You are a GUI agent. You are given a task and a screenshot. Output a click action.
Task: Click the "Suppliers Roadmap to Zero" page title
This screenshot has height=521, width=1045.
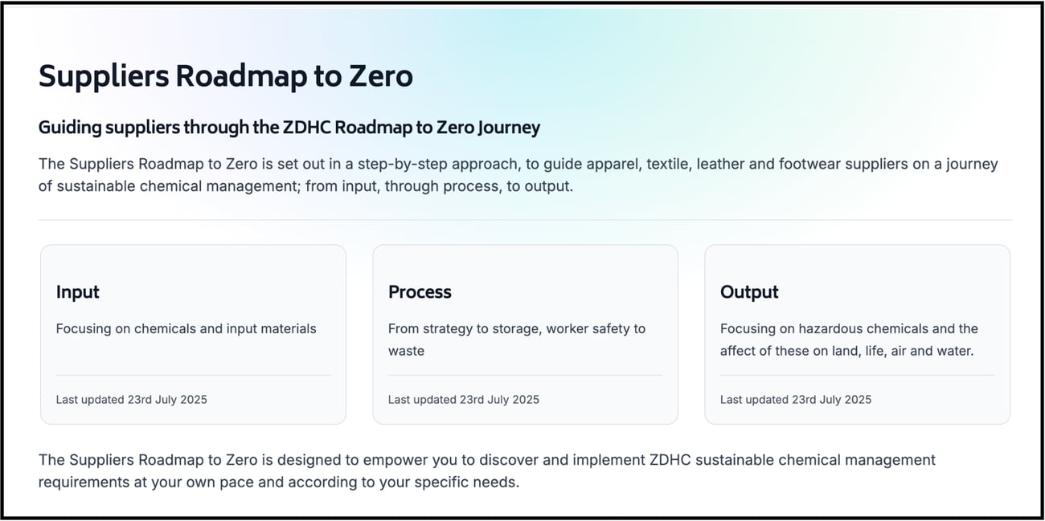click(225, 76)
